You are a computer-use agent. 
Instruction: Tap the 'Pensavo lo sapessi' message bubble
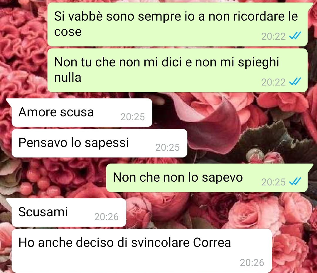pos(100,143)
